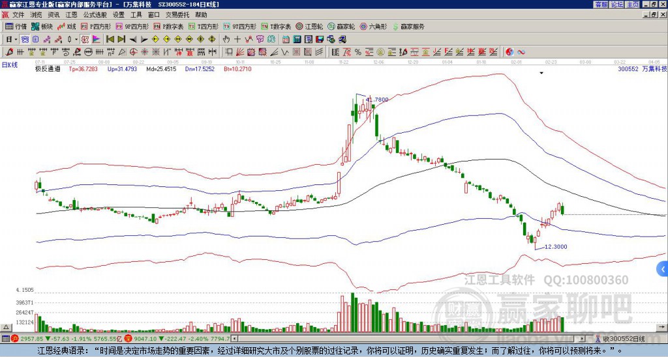
Task: Click the pencil drawing tool icon
Action: [9, 52]
